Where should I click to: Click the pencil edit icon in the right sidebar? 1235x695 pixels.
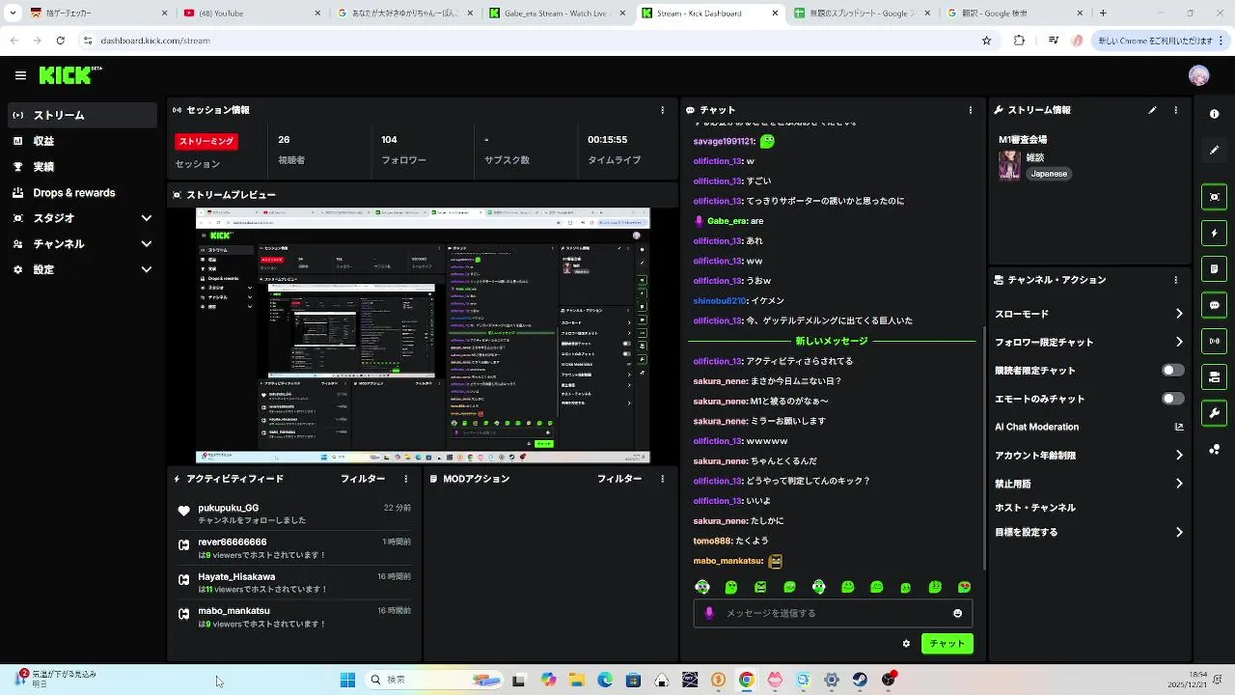pyautogui.click(x=1214, y=150)
